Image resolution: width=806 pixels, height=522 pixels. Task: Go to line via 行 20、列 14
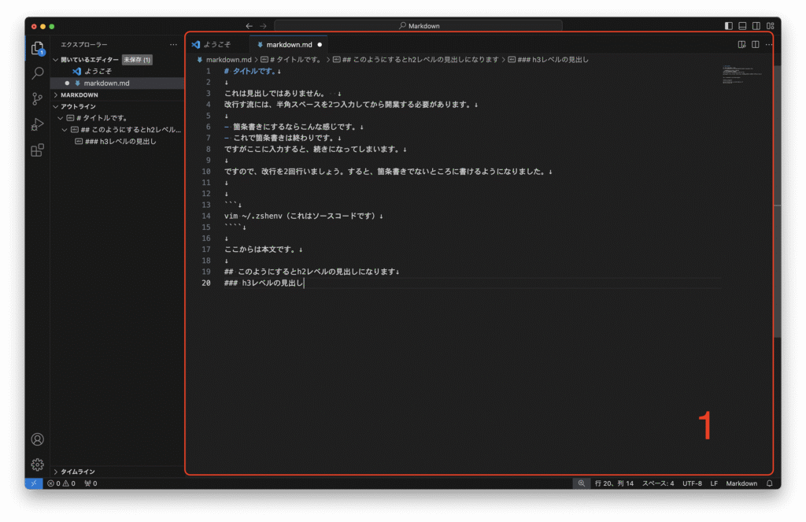pyautogui.click(x=614, y=483)
